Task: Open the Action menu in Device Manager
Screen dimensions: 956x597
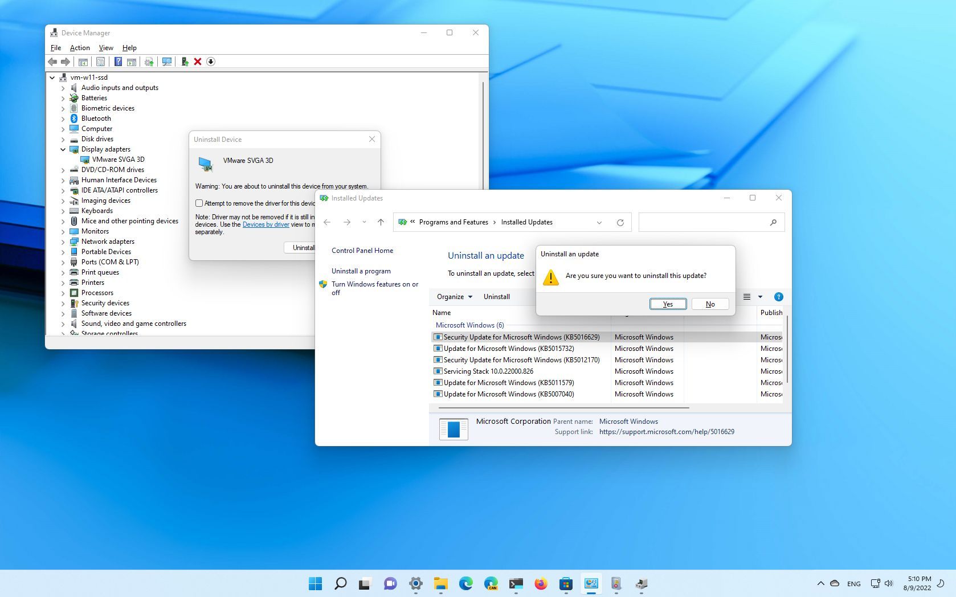Action: 79,48
